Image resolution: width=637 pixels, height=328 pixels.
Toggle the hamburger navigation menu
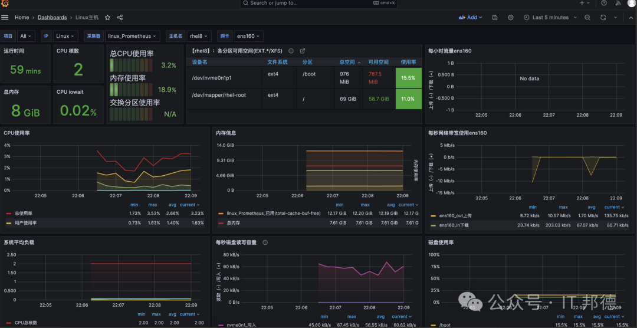point(5,18)
